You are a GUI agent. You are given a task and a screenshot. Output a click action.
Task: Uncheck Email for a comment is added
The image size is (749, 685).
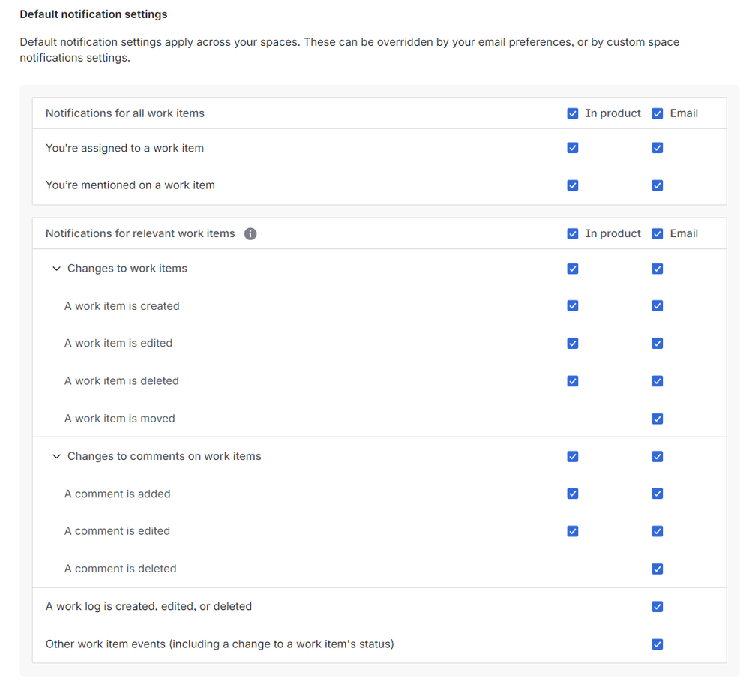coord(658,494)
